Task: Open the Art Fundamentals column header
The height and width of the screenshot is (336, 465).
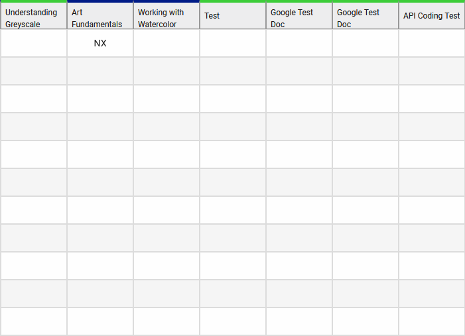Action: click(x=100, y=16)
